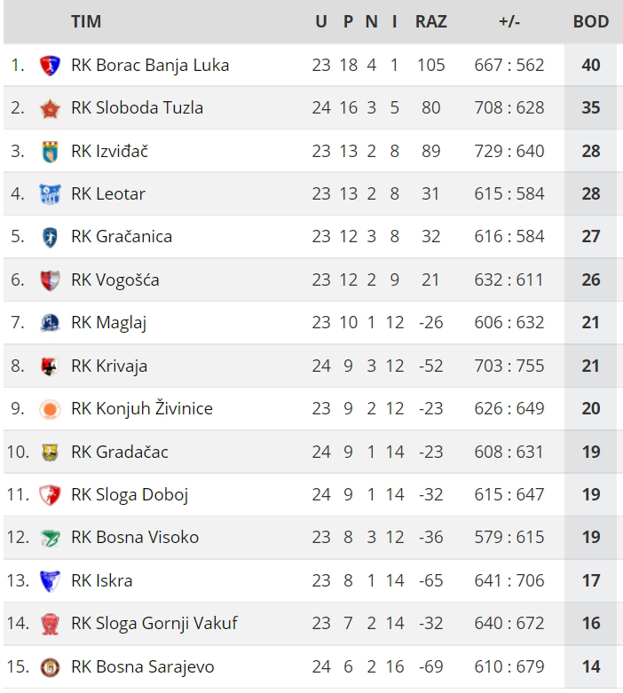The image size is (623, 693).
Task: Open the RK Gradačac team page
Action: click(119, 452)
